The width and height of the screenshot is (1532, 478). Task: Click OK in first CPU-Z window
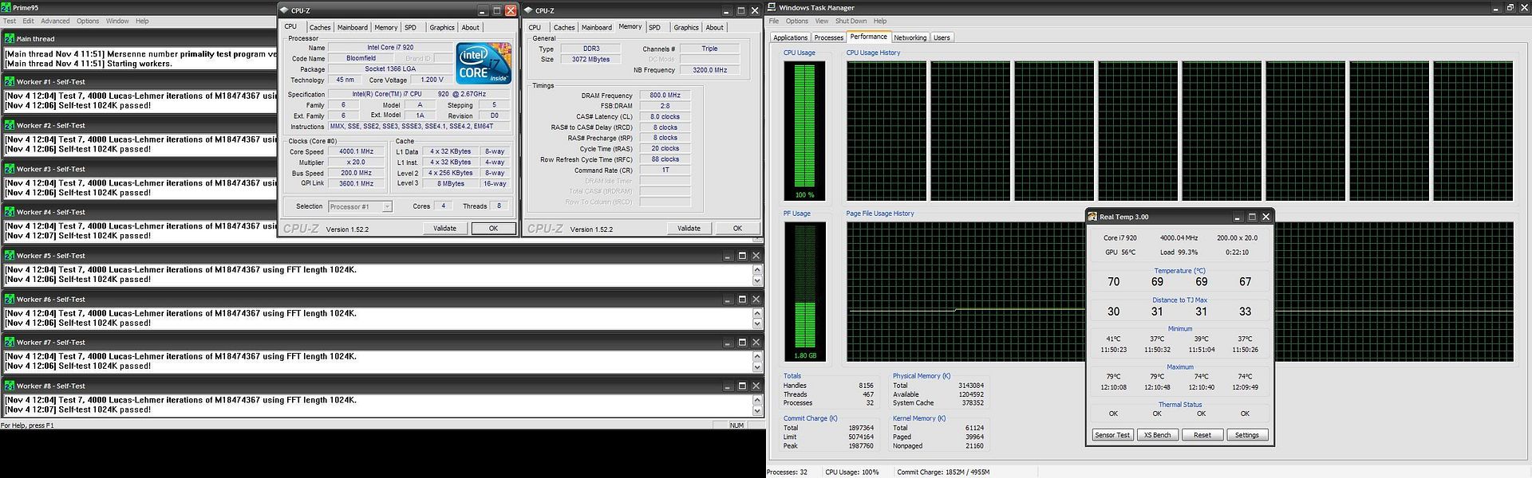click(493, 228)
